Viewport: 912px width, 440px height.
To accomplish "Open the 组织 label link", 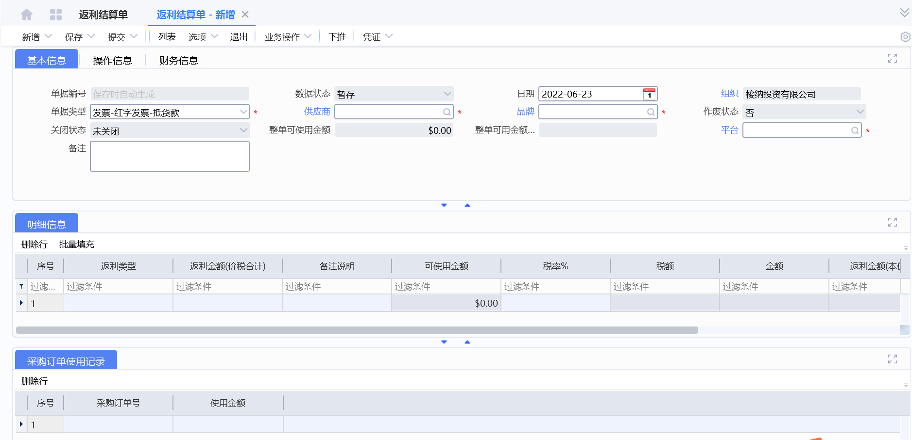I will coord(730,93).
